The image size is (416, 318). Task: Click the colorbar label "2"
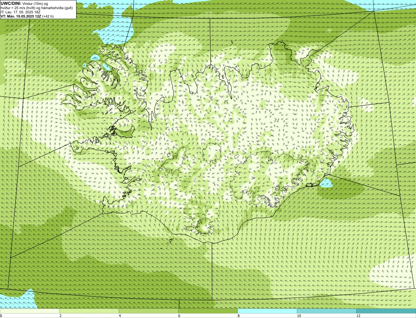point(60,316)
